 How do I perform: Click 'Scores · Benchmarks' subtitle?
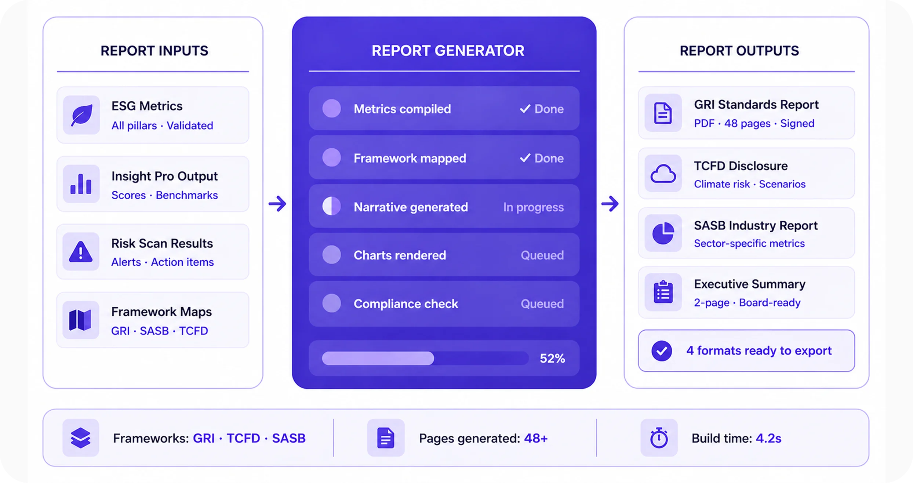tap(164, 195)
